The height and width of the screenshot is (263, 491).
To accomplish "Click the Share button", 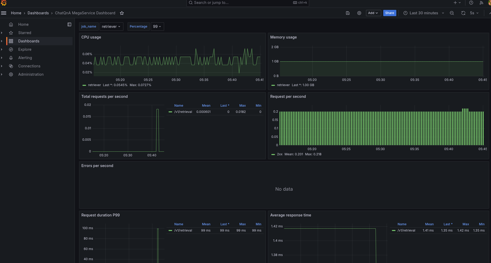I will pos(390,13).
